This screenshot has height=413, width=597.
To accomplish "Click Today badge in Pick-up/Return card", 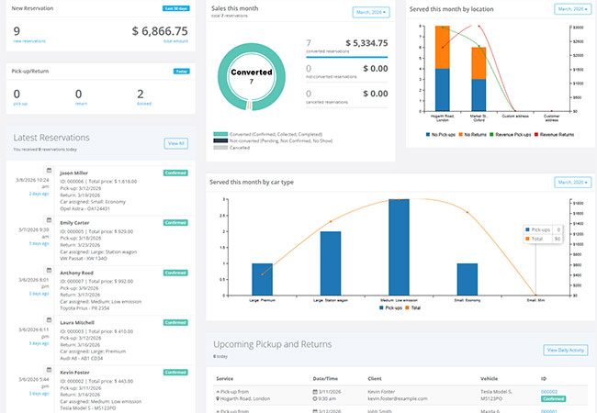I will click(x=182, y=71).
